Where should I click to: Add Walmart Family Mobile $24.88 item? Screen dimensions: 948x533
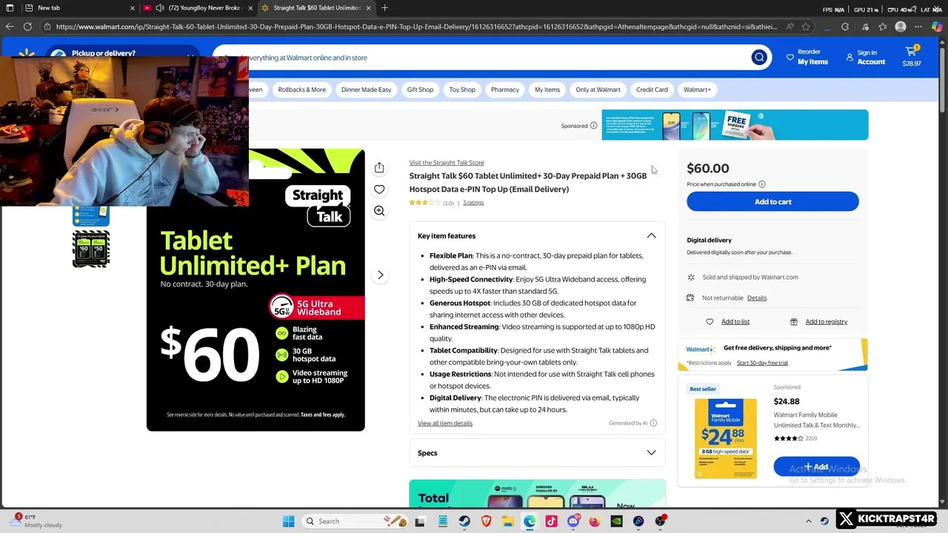[x=816, y=466]
